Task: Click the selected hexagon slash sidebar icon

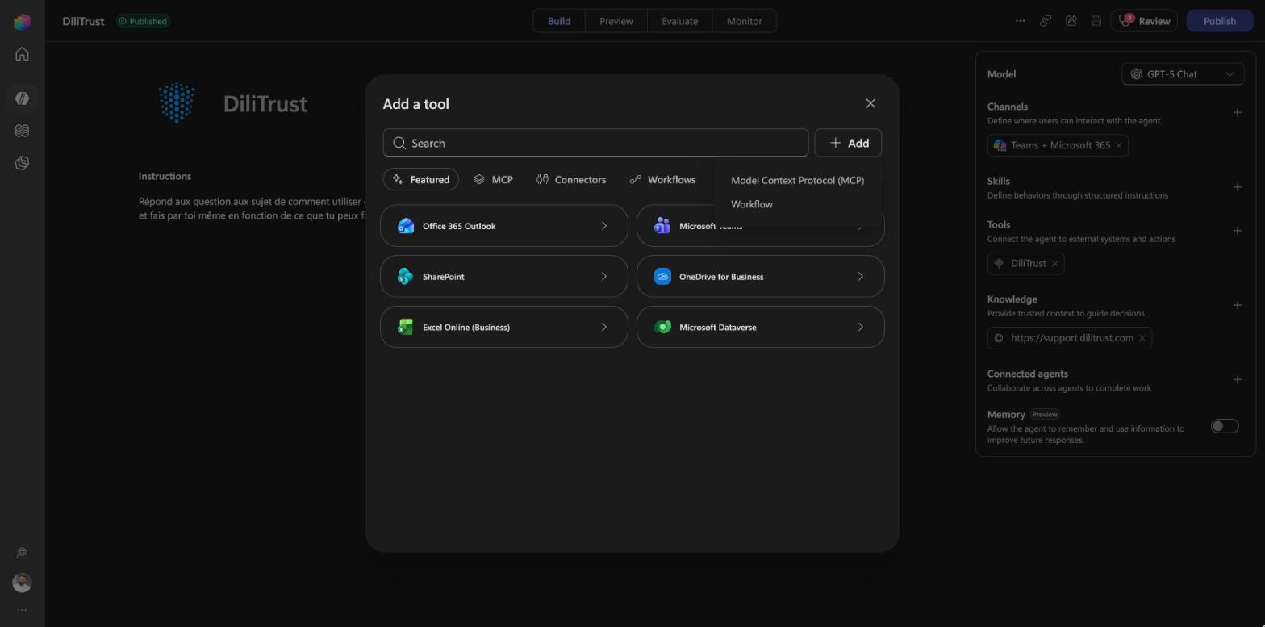Action: tap(22, 98)
